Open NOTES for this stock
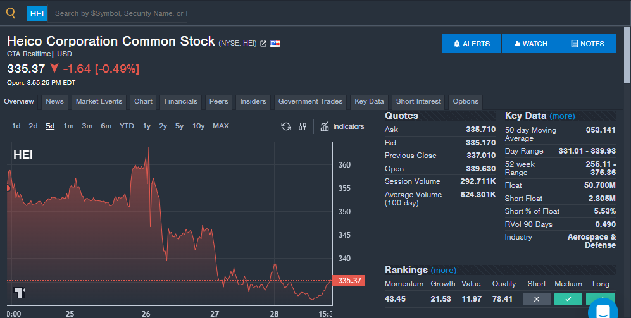 pyautogui.click(x=587, y=44)
